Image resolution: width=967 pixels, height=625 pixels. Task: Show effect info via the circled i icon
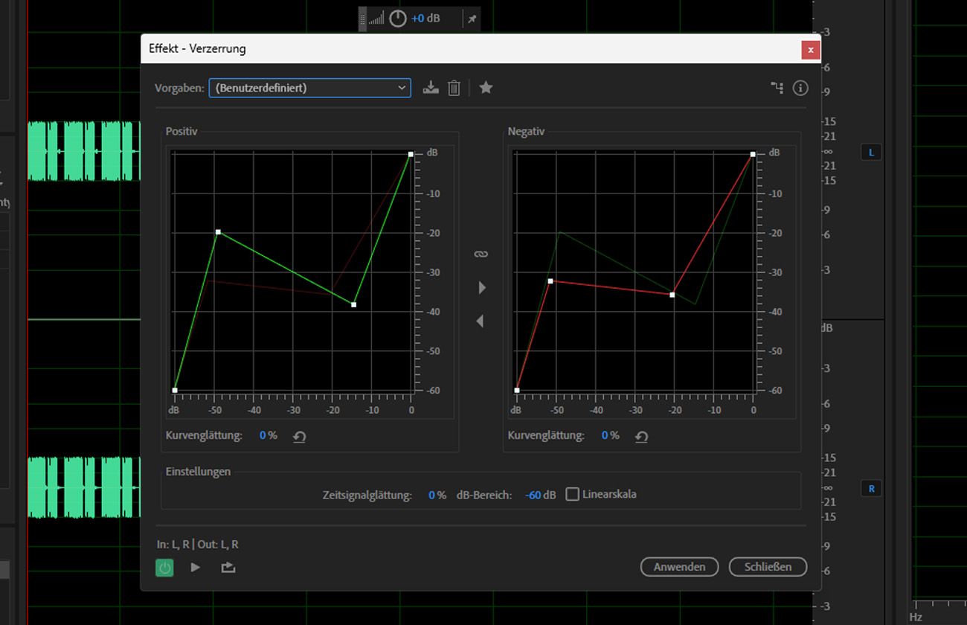click(800, 88)
